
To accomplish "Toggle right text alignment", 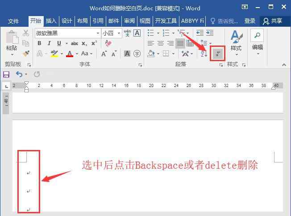I will coord(170,43).
